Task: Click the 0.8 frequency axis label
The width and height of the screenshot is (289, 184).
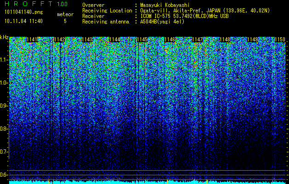Action: tap(3, 129)
